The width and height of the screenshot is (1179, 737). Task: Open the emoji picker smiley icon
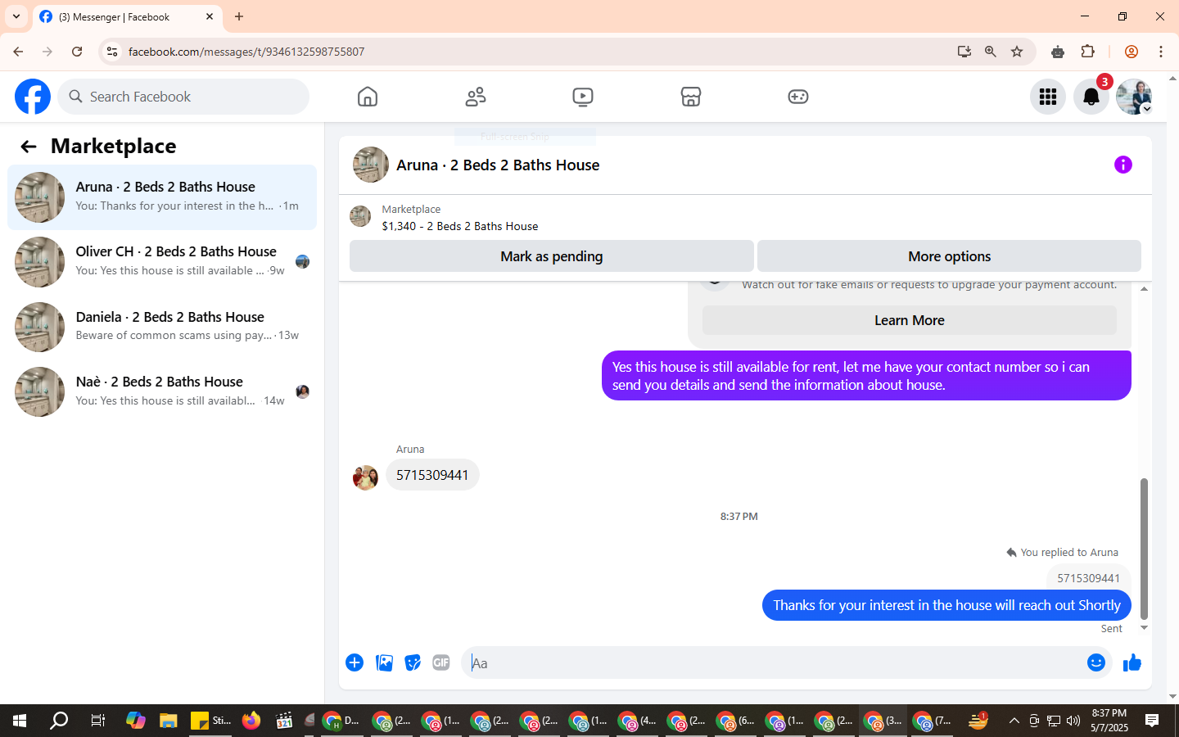(x=1096, y=662)
